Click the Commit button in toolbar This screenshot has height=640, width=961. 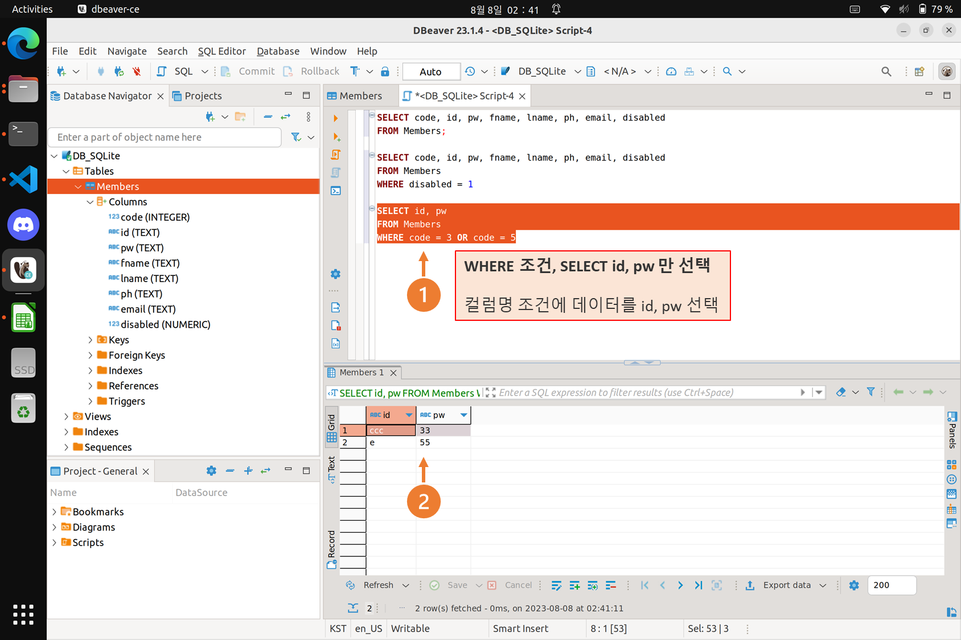point(248,71)
